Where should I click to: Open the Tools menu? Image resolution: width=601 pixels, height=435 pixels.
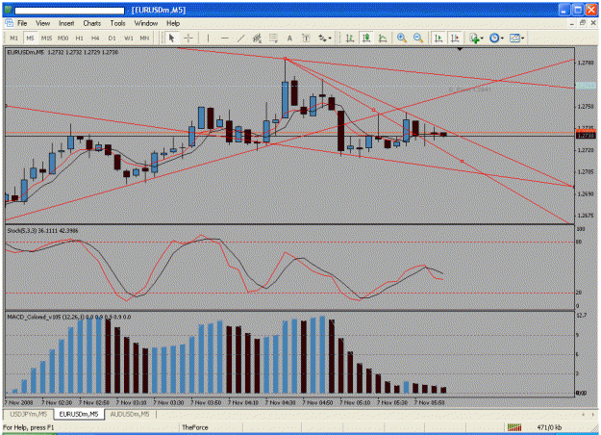point(117,23)
